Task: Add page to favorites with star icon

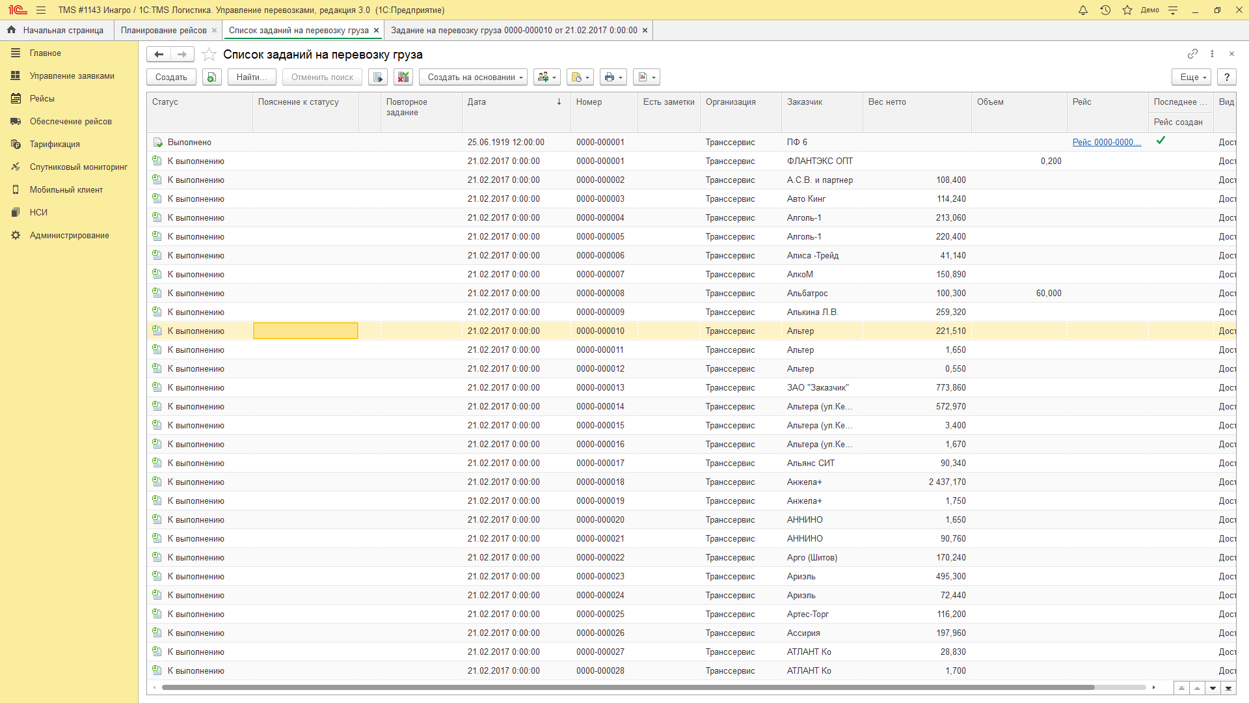Action: pos(209,54)
